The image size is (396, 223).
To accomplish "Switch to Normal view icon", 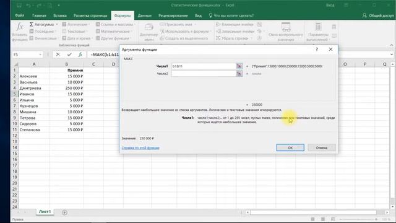I will point(313,219).
